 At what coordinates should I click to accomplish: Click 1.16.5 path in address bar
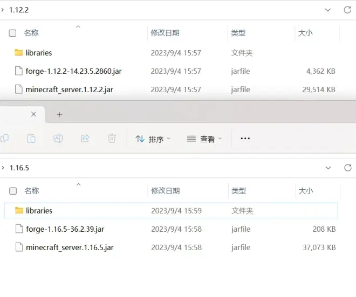(x=19, y=168)
